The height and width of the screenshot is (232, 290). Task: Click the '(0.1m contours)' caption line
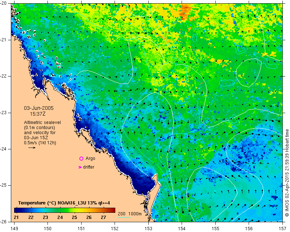coord(40,128)
